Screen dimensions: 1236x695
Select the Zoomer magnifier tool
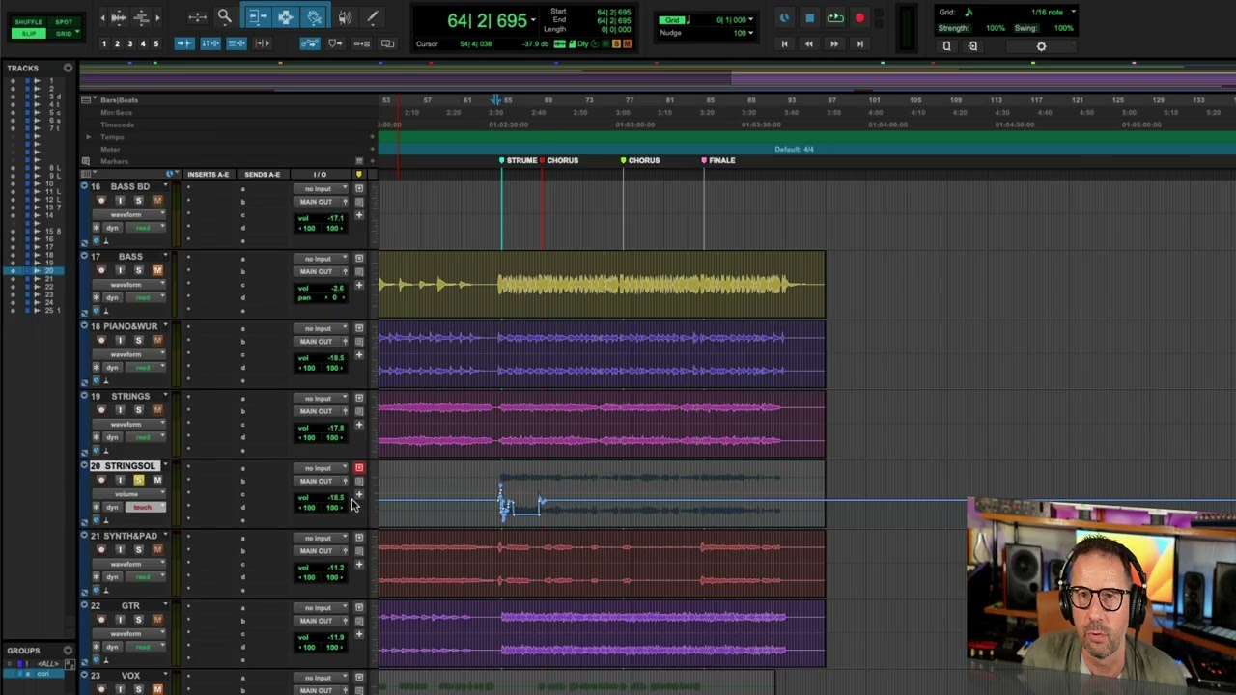coord(224,16)
